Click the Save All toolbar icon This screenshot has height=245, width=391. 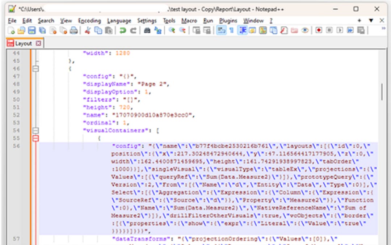click(42, 30)
